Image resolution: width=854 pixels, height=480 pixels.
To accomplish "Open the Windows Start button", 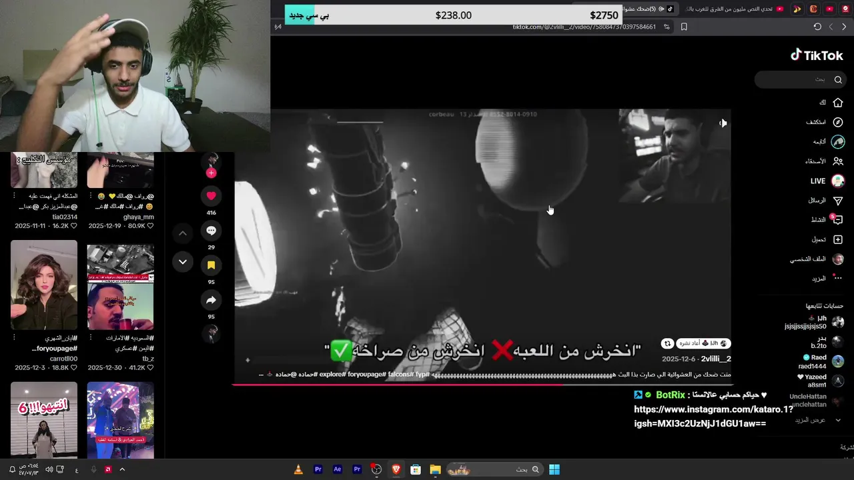I will (554, 469).
